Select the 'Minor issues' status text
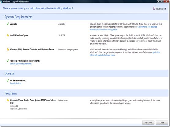This screenshot has width=170, height=127. [x=63, y=100]
